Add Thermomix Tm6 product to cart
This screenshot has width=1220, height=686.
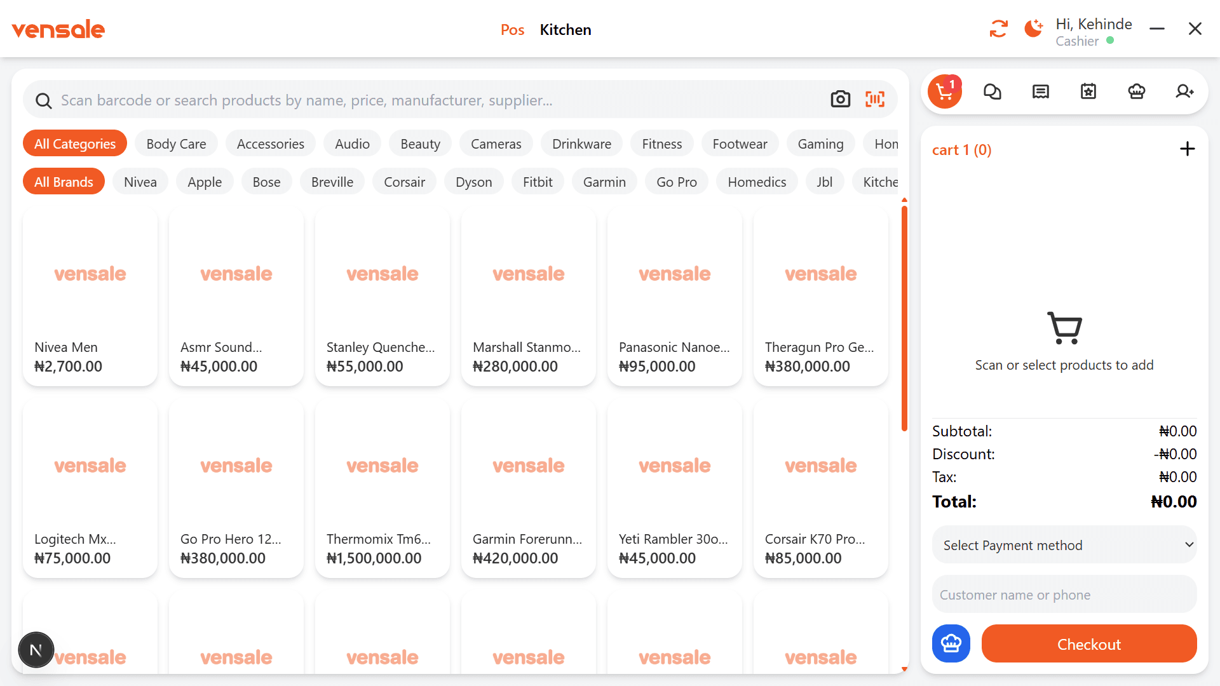[x=383, y=488]
